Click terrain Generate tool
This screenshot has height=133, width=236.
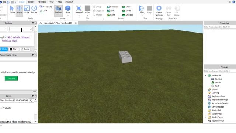[112, 7]
